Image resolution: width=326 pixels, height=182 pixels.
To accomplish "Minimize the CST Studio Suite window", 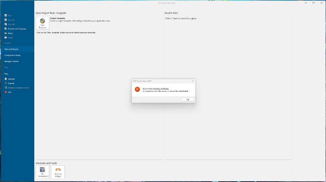I will [306, 3].
